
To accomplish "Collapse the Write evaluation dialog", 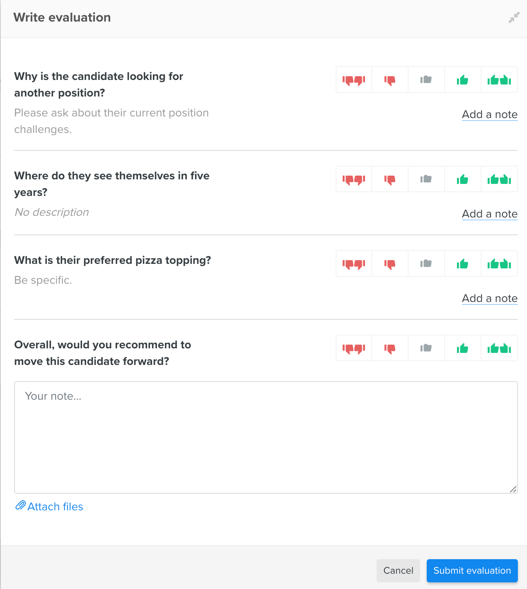I will click(514, 18).
